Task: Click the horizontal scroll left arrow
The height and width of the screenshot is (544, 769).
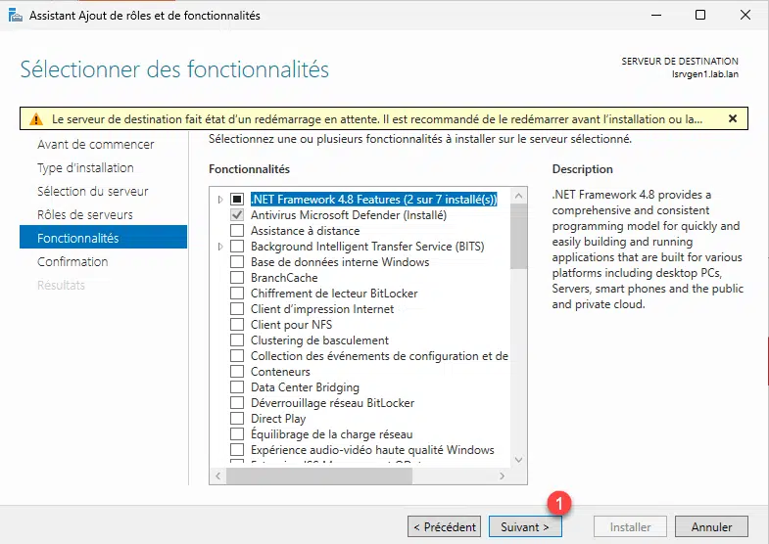Action: pos(218,476)
